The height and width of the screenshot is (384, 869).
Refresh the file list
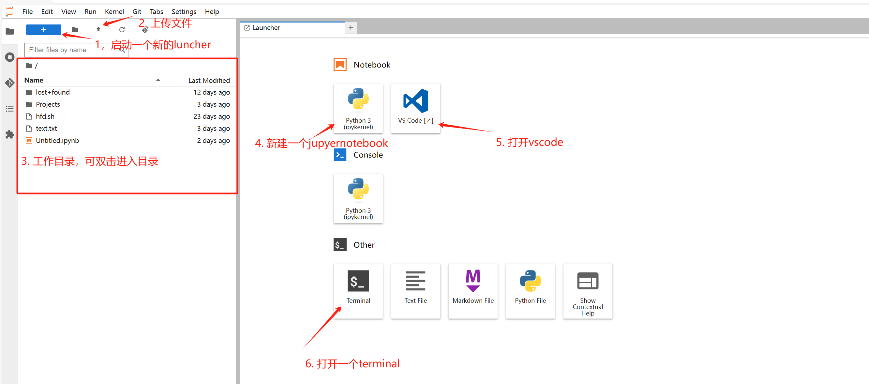122,30
